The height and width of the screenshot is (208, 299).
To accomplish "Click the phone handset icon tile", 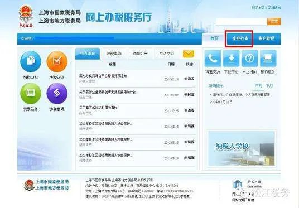I will pyautogui.click(x=213, y=59).
